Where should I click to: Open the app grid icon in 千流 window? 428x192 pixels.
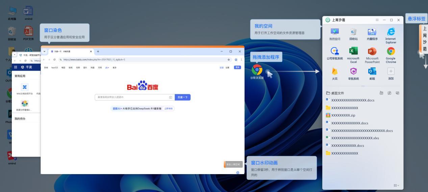coord(16,67)
